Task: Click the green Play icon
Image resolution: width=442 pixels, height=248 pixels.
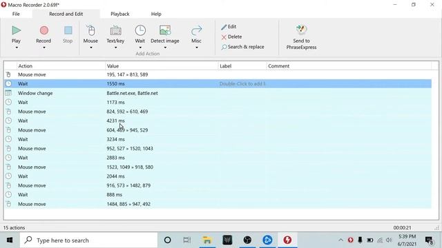Action: coord(16,30)
